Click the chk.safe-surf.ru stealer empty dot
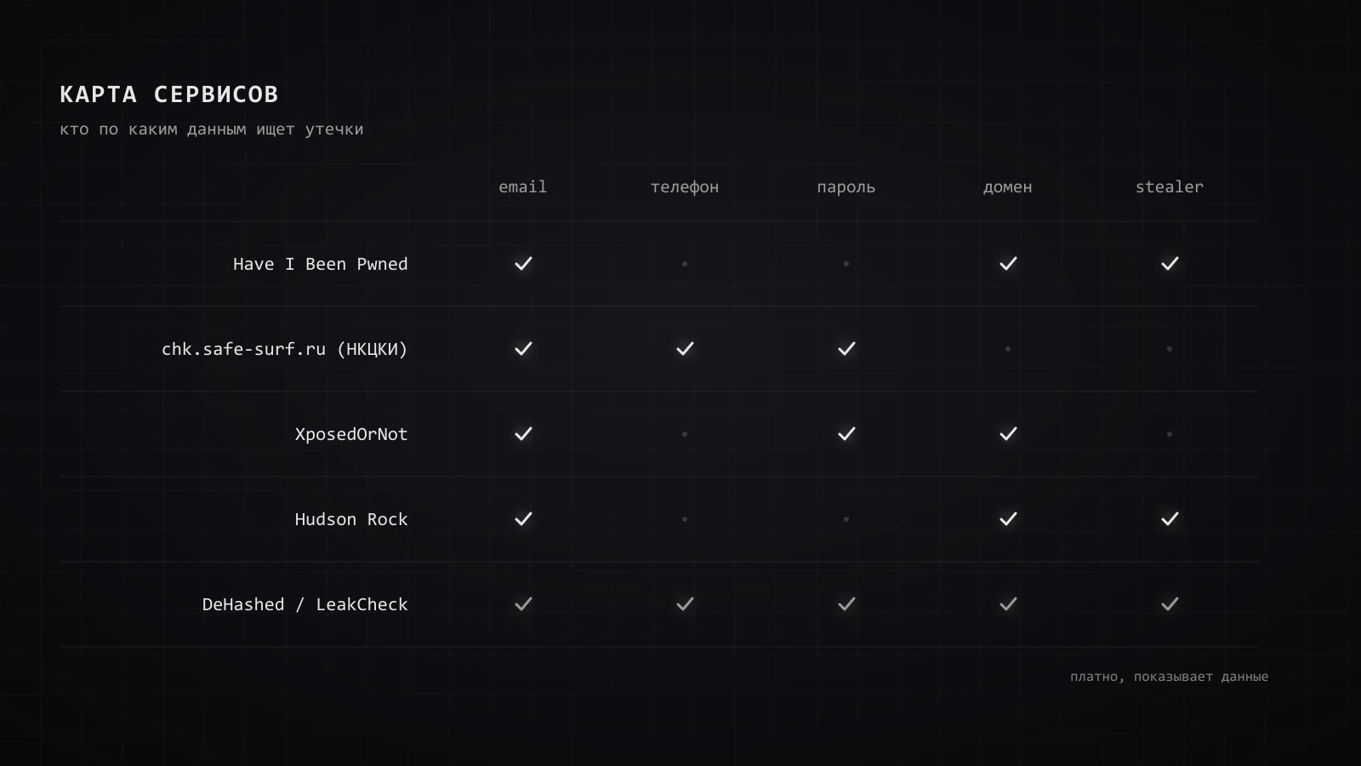Viewport: 1361px width, 766px height. pyautogui.click(x=1170, y=349)
